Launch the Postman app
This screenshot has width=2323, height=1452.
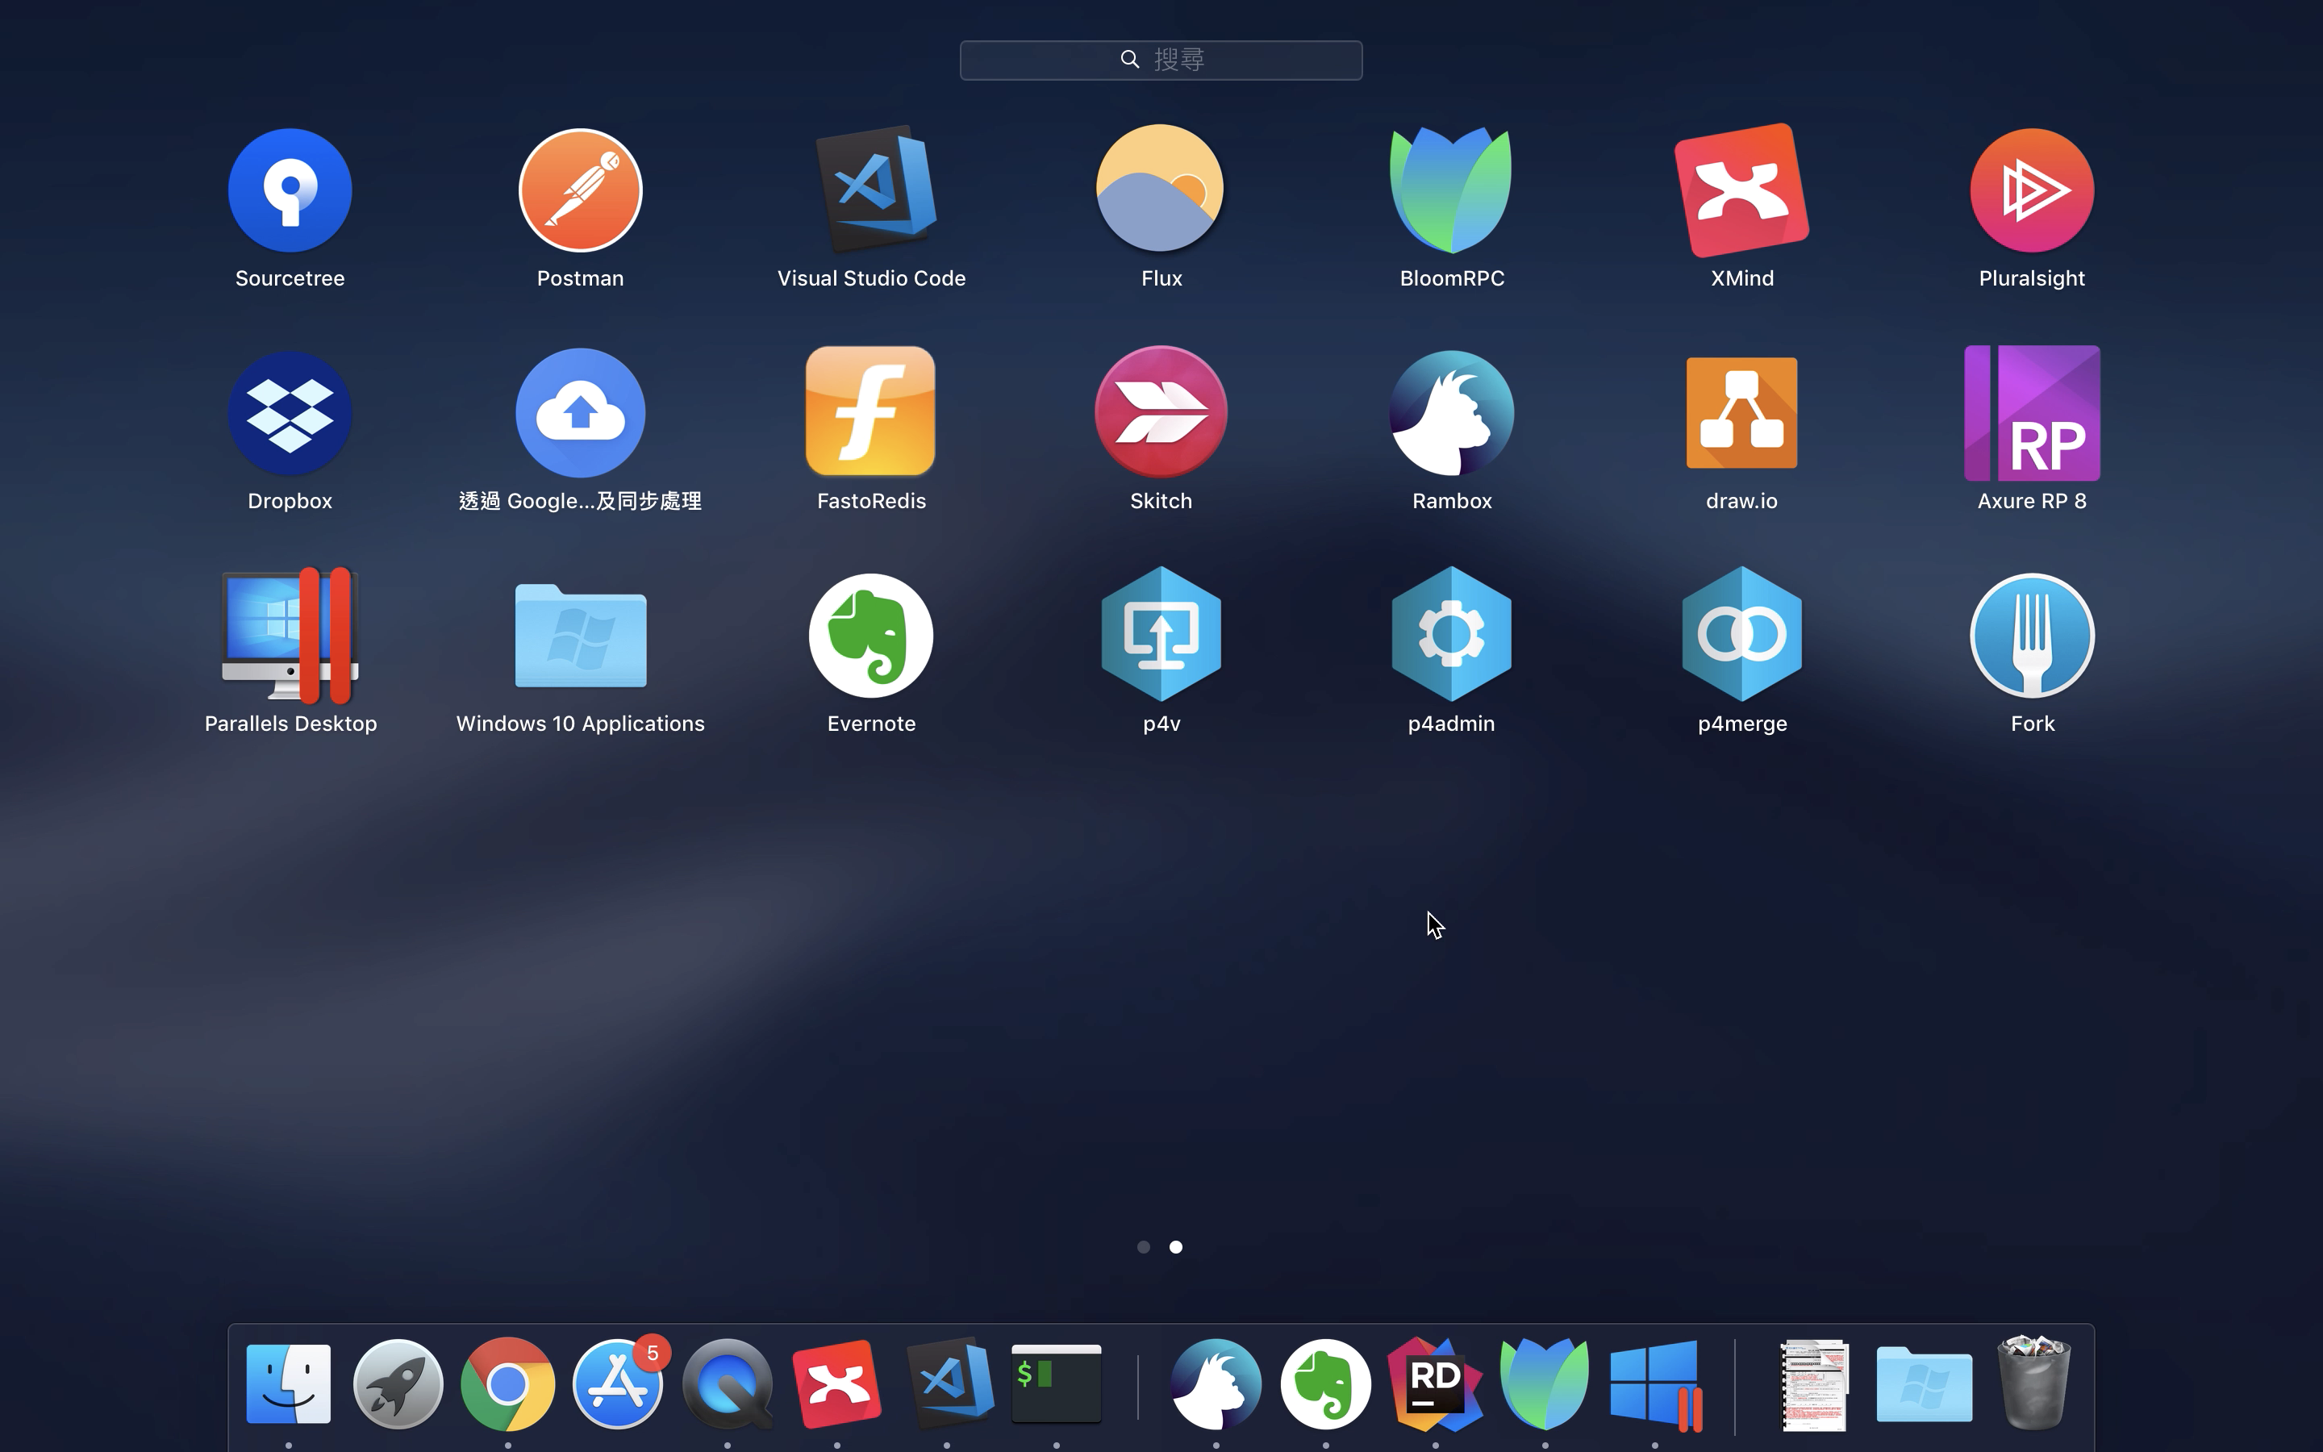580,190
